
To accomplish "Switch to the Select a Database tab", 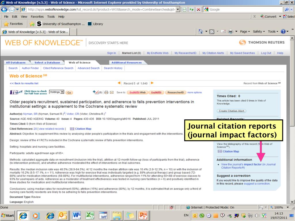I will tap(47, 62).
